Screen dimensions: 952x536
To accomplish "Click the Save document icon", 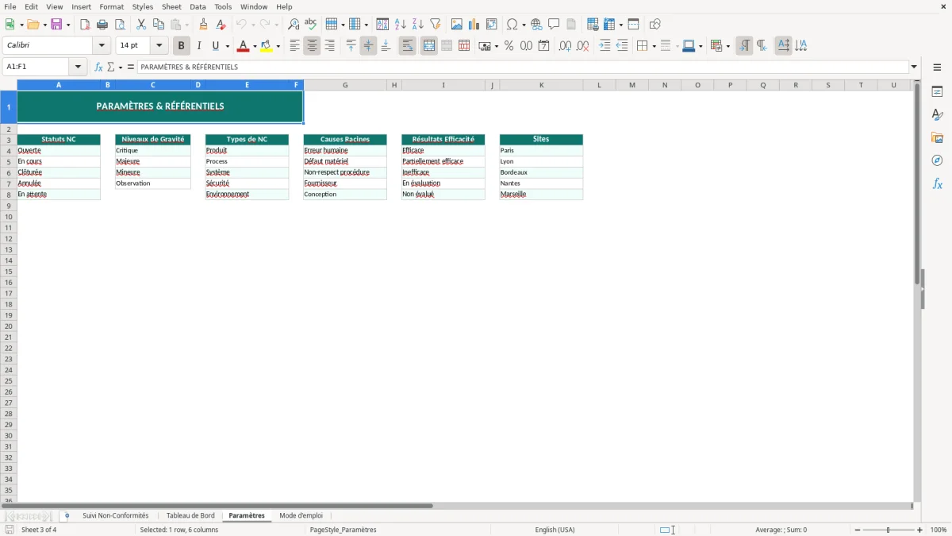I will pos(56,25).
